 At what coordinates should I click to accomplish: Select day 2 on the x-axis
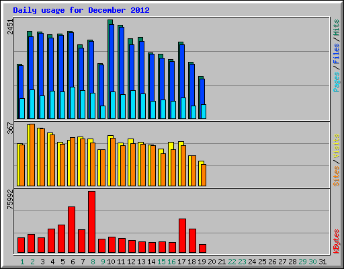coord(32,262)
